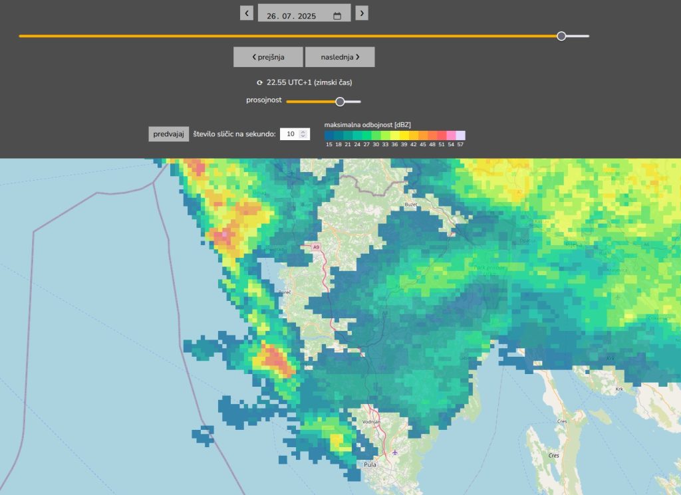Play the animation with predvajaj button
This screenshot has height=495, width=681.
tap(168, 134)
